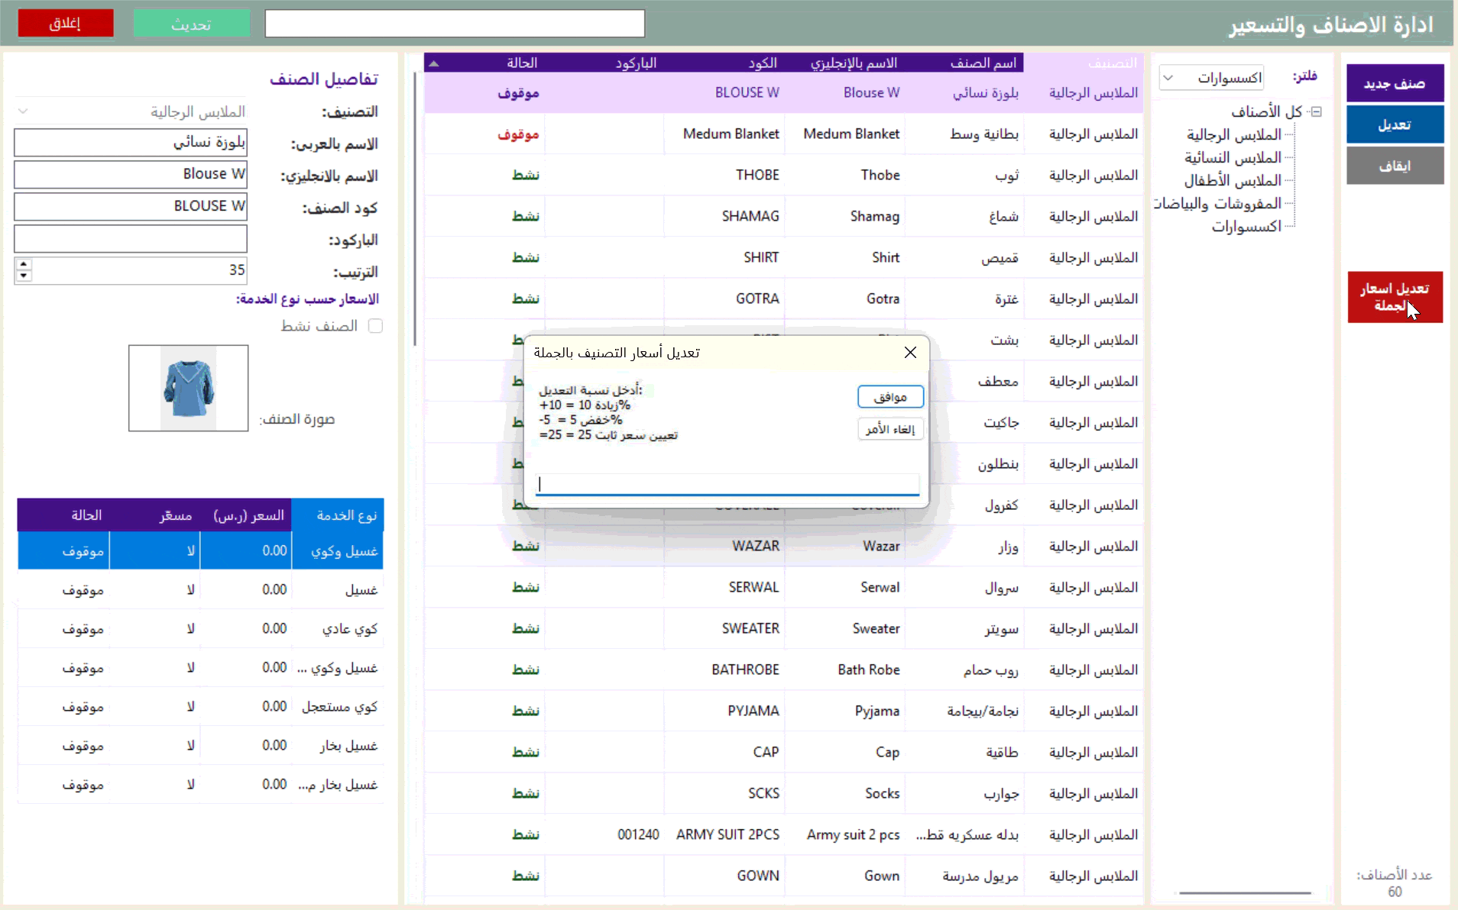Image resolution: width=1458 pixels, height=910 pixels.
Task: Select the Medum Blanket row
Action: [x=783, y=134]
